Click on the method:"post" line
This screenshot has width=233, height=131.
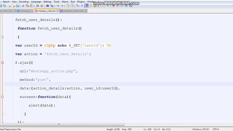(x=35, y=80)
